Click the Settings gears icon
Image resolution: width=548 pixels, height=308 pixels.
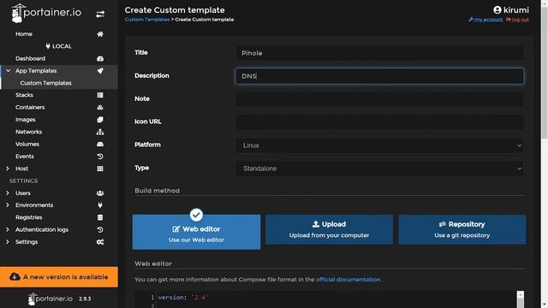pos(100,242)
